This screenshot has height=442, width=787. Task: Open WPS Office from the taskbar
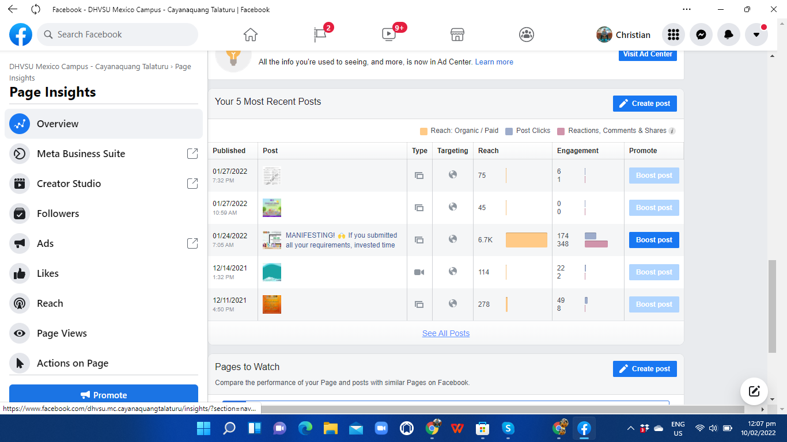(457, 428)
